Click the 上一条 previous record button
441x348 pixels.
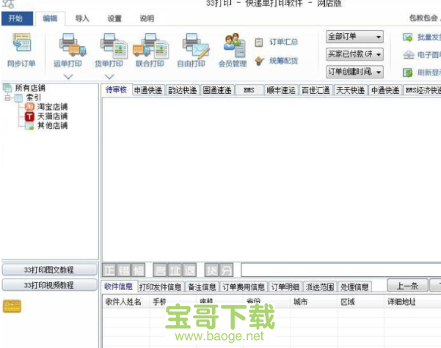coord(407,286)
